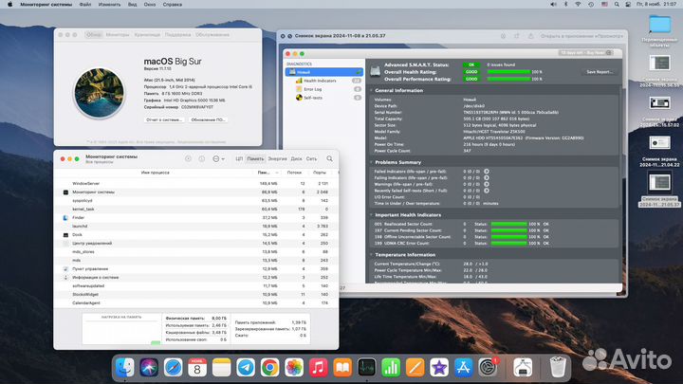Show details for Warnings row
Screen dimensions: 683x384
[x=487, y=184]
